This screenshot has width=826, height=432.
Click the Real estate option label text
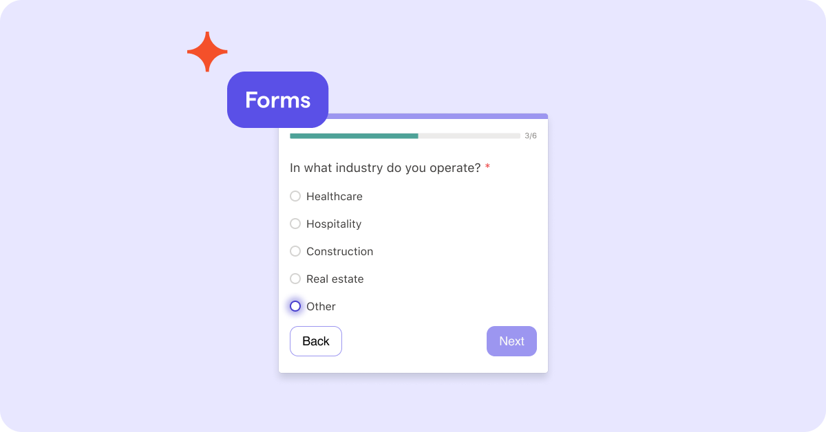point(335,279)
